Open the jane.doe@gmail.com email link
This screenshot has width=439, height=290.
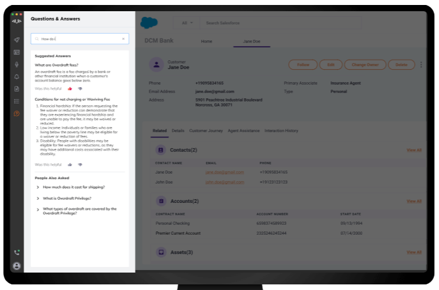225,172
